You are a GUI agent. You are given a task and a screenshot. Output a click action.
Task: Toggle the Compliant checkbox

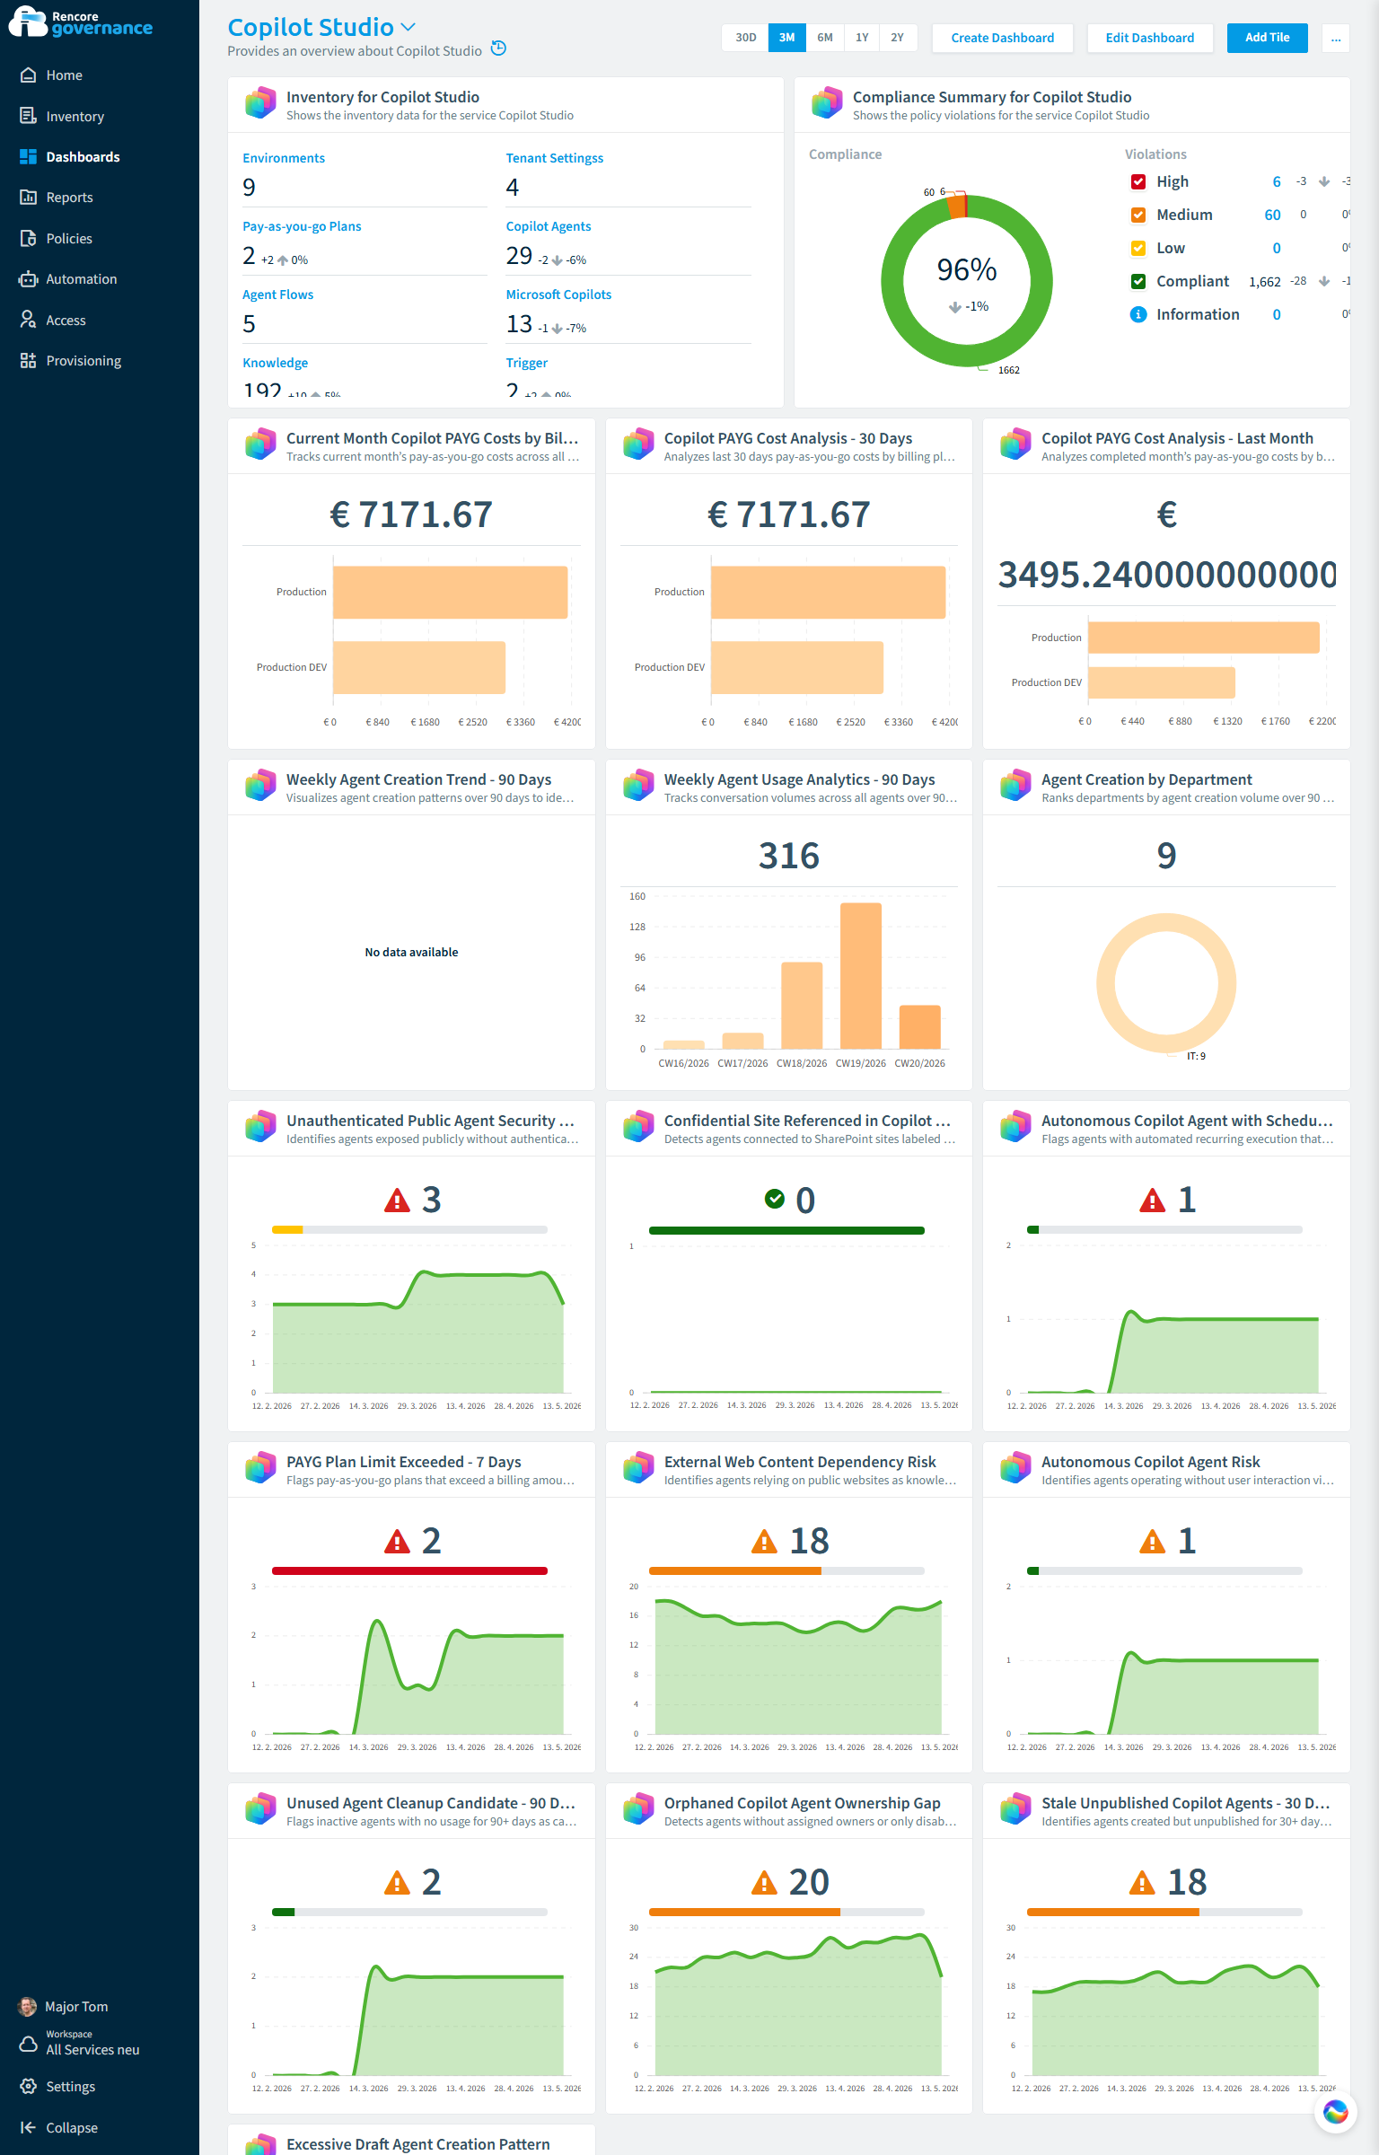coord(1137,281)
